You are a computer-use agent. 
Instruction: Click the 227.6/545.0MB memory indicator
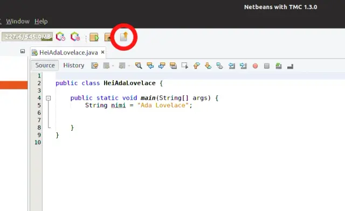27,37
